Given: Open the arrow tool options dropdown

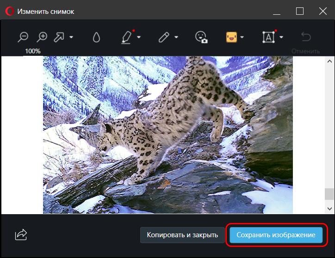Looking at the screenshot, I should coord(71,37).
